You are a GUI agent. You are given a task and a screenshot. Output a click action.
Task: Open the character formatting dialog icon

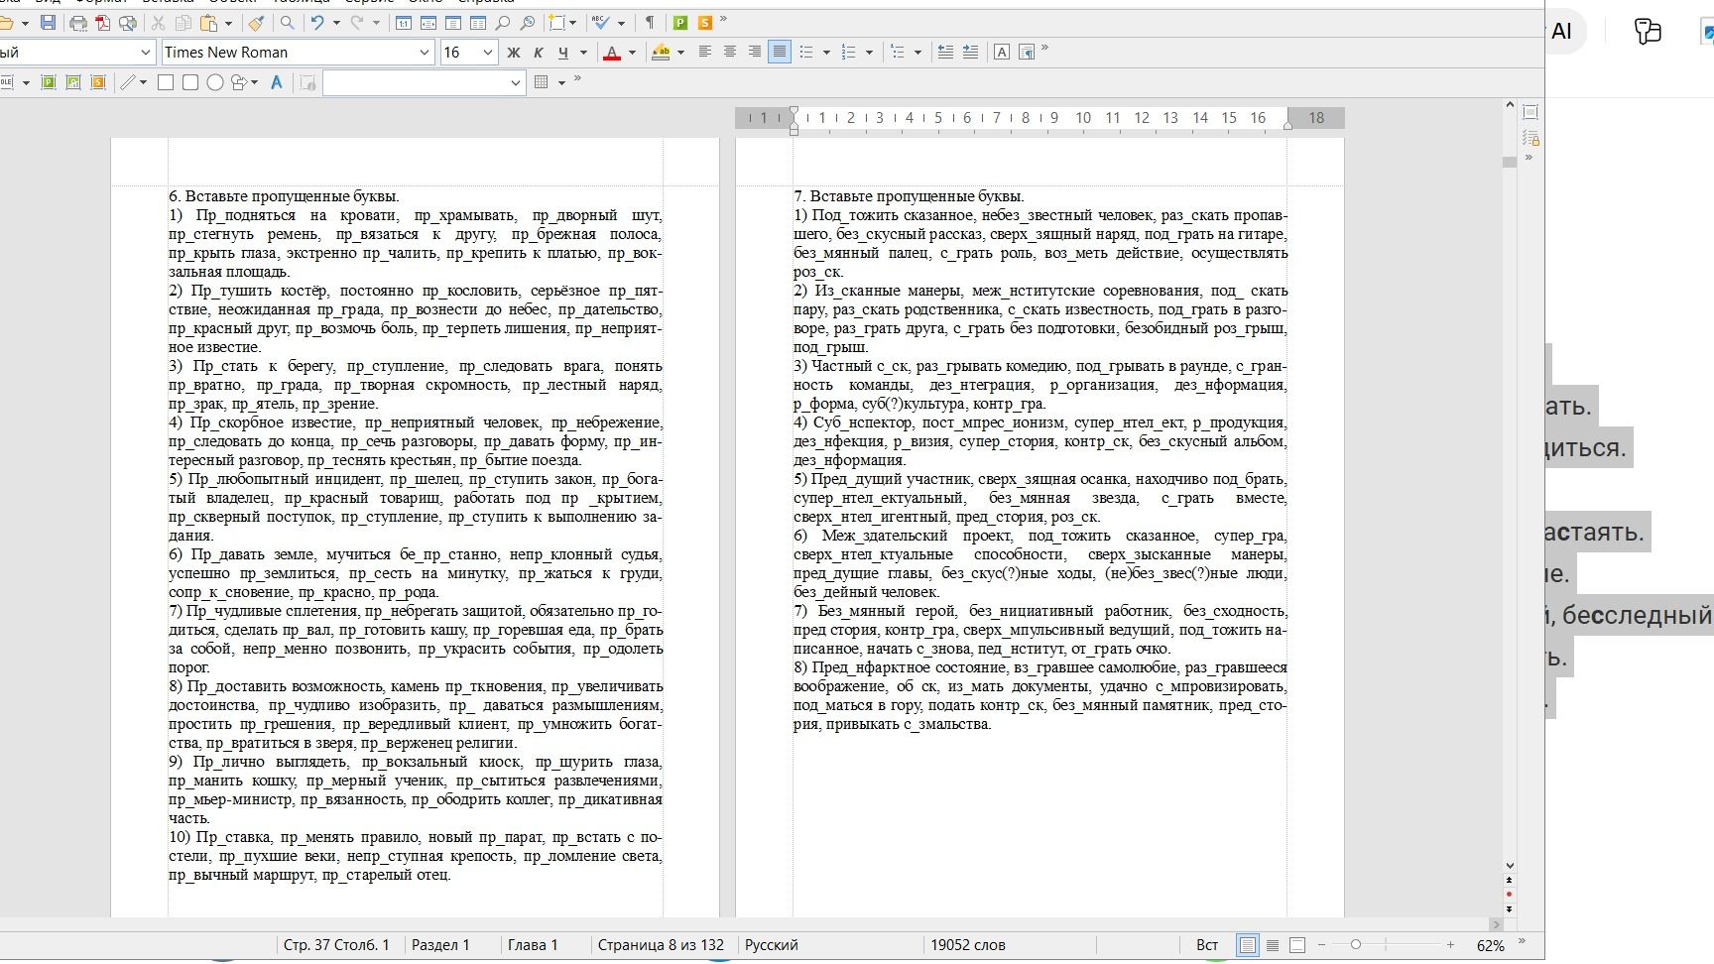point(1002,53)
